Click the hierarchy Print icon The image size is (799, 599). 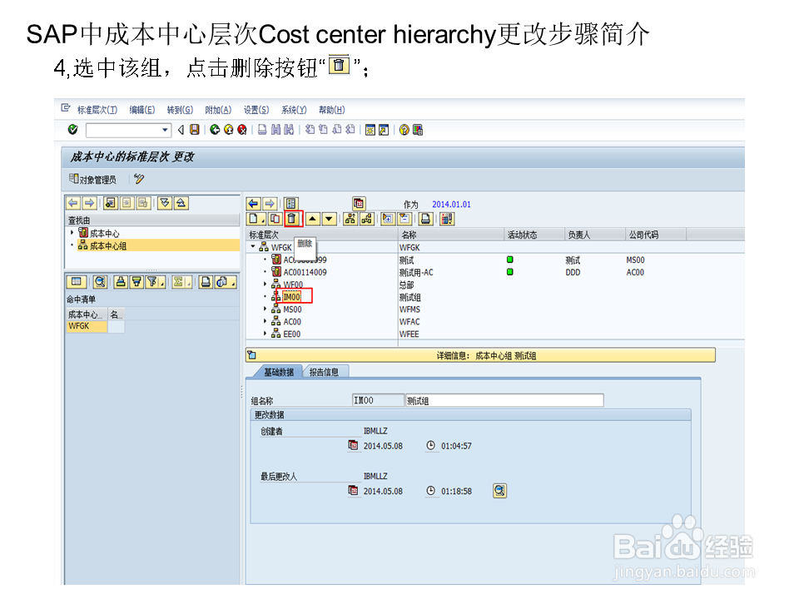425,219
